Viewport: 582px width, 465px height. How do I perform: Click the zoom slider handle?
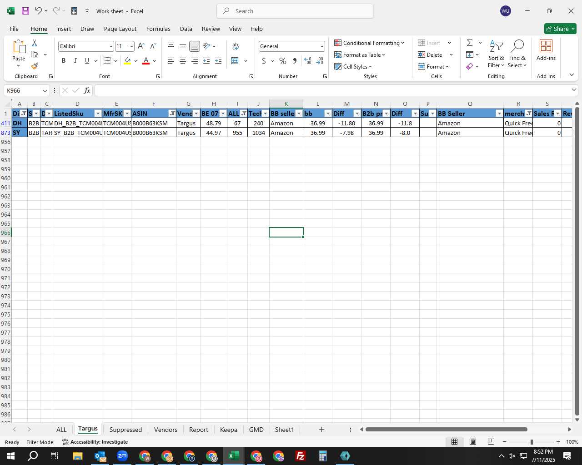pyautogui.click(x=531, y=442)
